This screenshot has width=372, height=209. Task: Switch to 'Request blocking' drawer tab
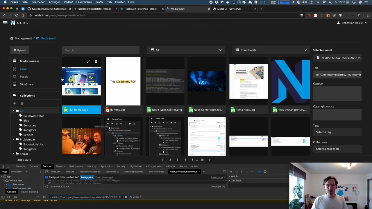pyautogui.click(x=28, y=192)
